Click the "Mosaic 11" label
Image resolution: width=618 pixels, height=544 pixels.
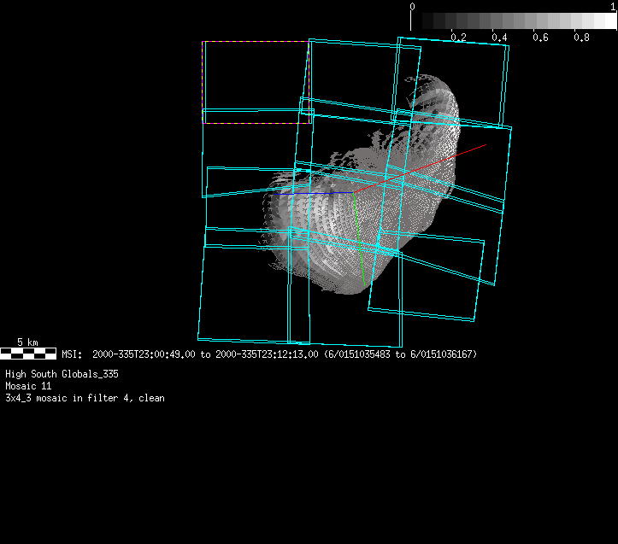[x=29, y=386]
